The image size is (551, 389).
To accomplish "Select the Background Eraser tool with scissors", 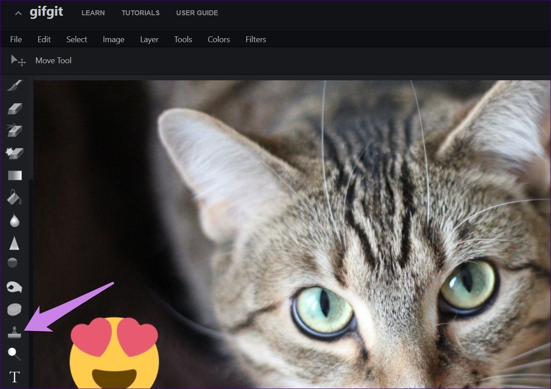I will click(x=14, y=130).
